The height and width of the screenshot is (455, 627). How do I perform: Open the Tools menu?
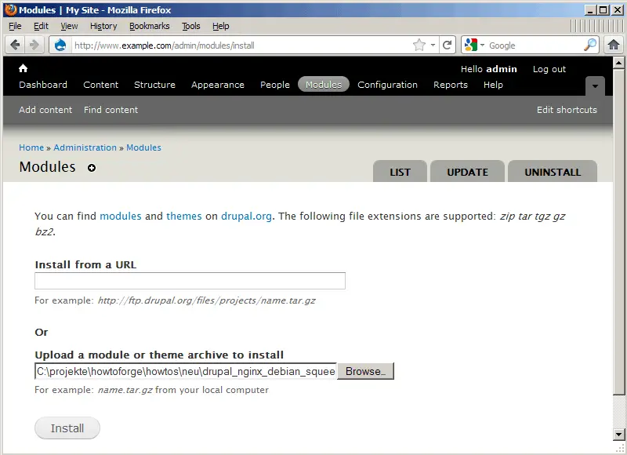pyautogui.click(x=191, y=26)
